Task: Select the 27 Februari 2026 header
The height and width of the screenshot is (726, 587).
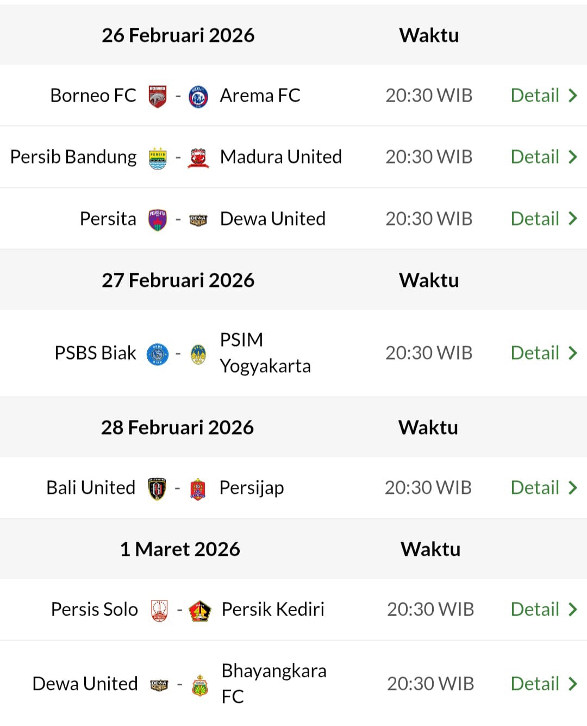Action: coord(178,280)
